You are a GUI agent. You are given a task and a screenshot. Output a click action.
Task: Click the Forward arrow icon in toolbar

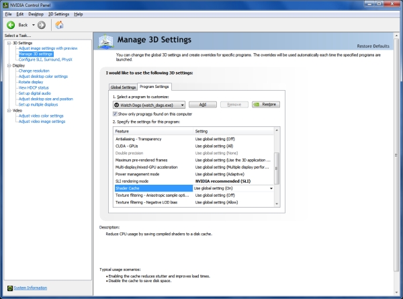coord(42,25)
